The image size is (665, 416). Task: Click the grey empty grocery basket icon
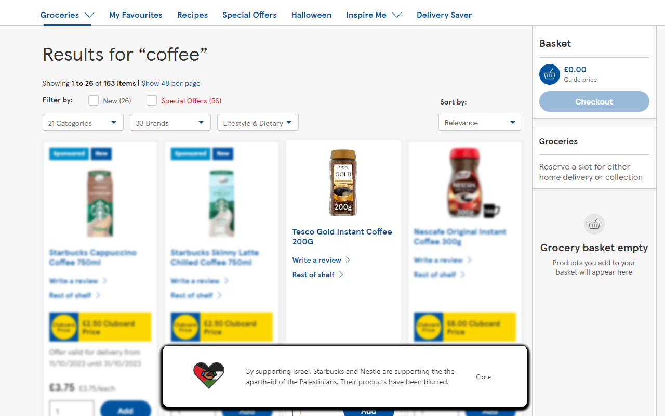coord(594,224)
